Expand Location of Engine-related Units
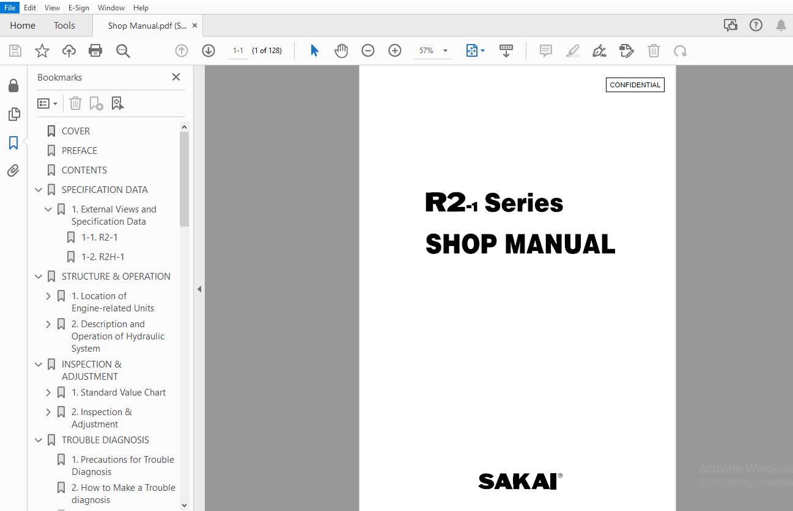This screenshot has height=511, width=793. coord(48,296)
